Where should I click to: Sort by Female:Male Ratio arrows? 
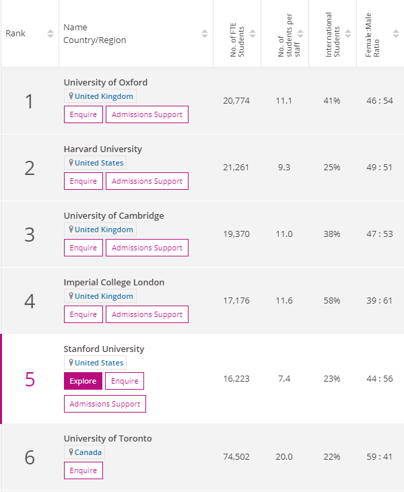pyautogui.click(x=396, y=34)
